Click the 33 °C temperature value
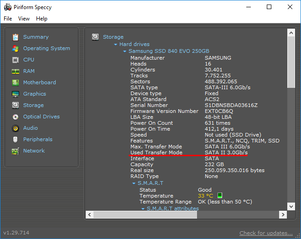The height and width of the screenshot is (239, 301). click(x=205, y=196)
